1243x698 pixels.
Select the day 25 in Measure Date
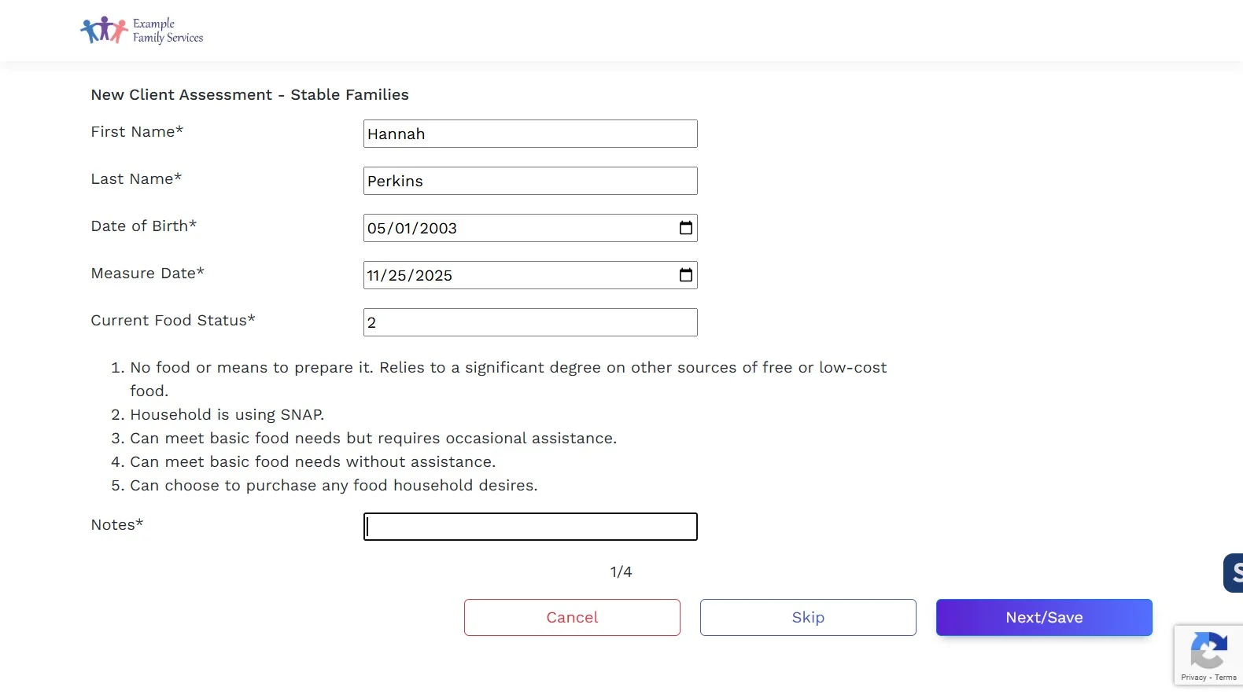click(x=397, y=275)
